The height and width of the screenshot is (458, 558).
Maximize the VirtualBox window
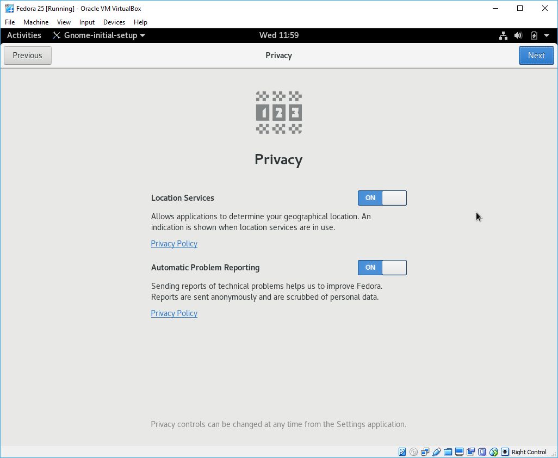pos(520,8)
